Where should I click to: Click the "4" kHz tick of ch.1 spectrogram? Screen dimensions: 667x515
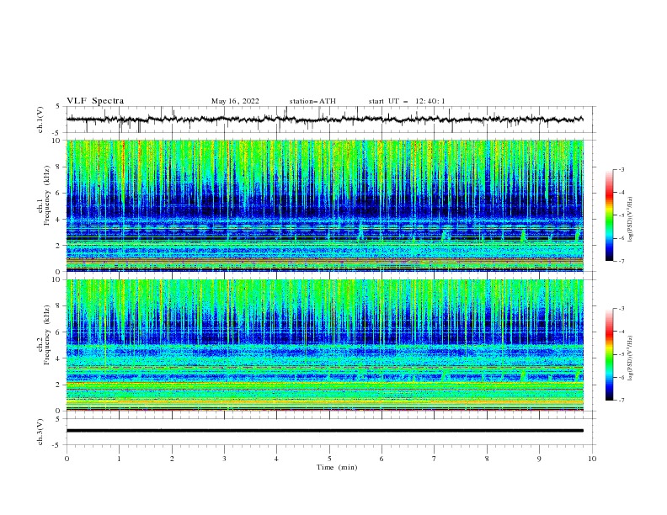click(x=60, y=220)
